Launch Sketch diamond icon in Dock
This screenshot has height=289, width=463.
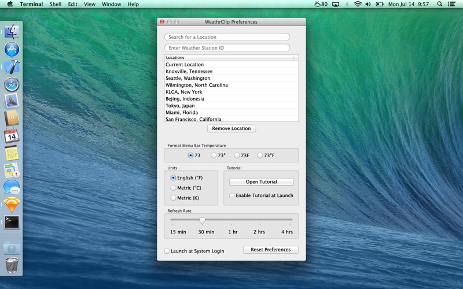pos(12,205)
